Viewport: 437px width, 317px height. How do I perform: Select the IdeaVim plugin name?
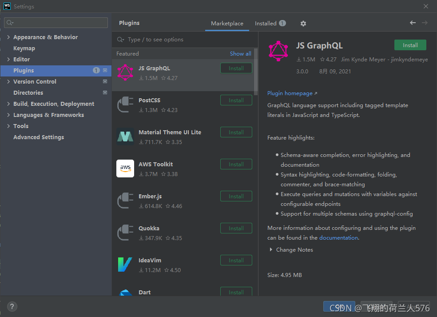150,261
